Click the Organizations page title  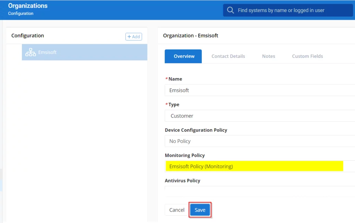click(28, 6)
